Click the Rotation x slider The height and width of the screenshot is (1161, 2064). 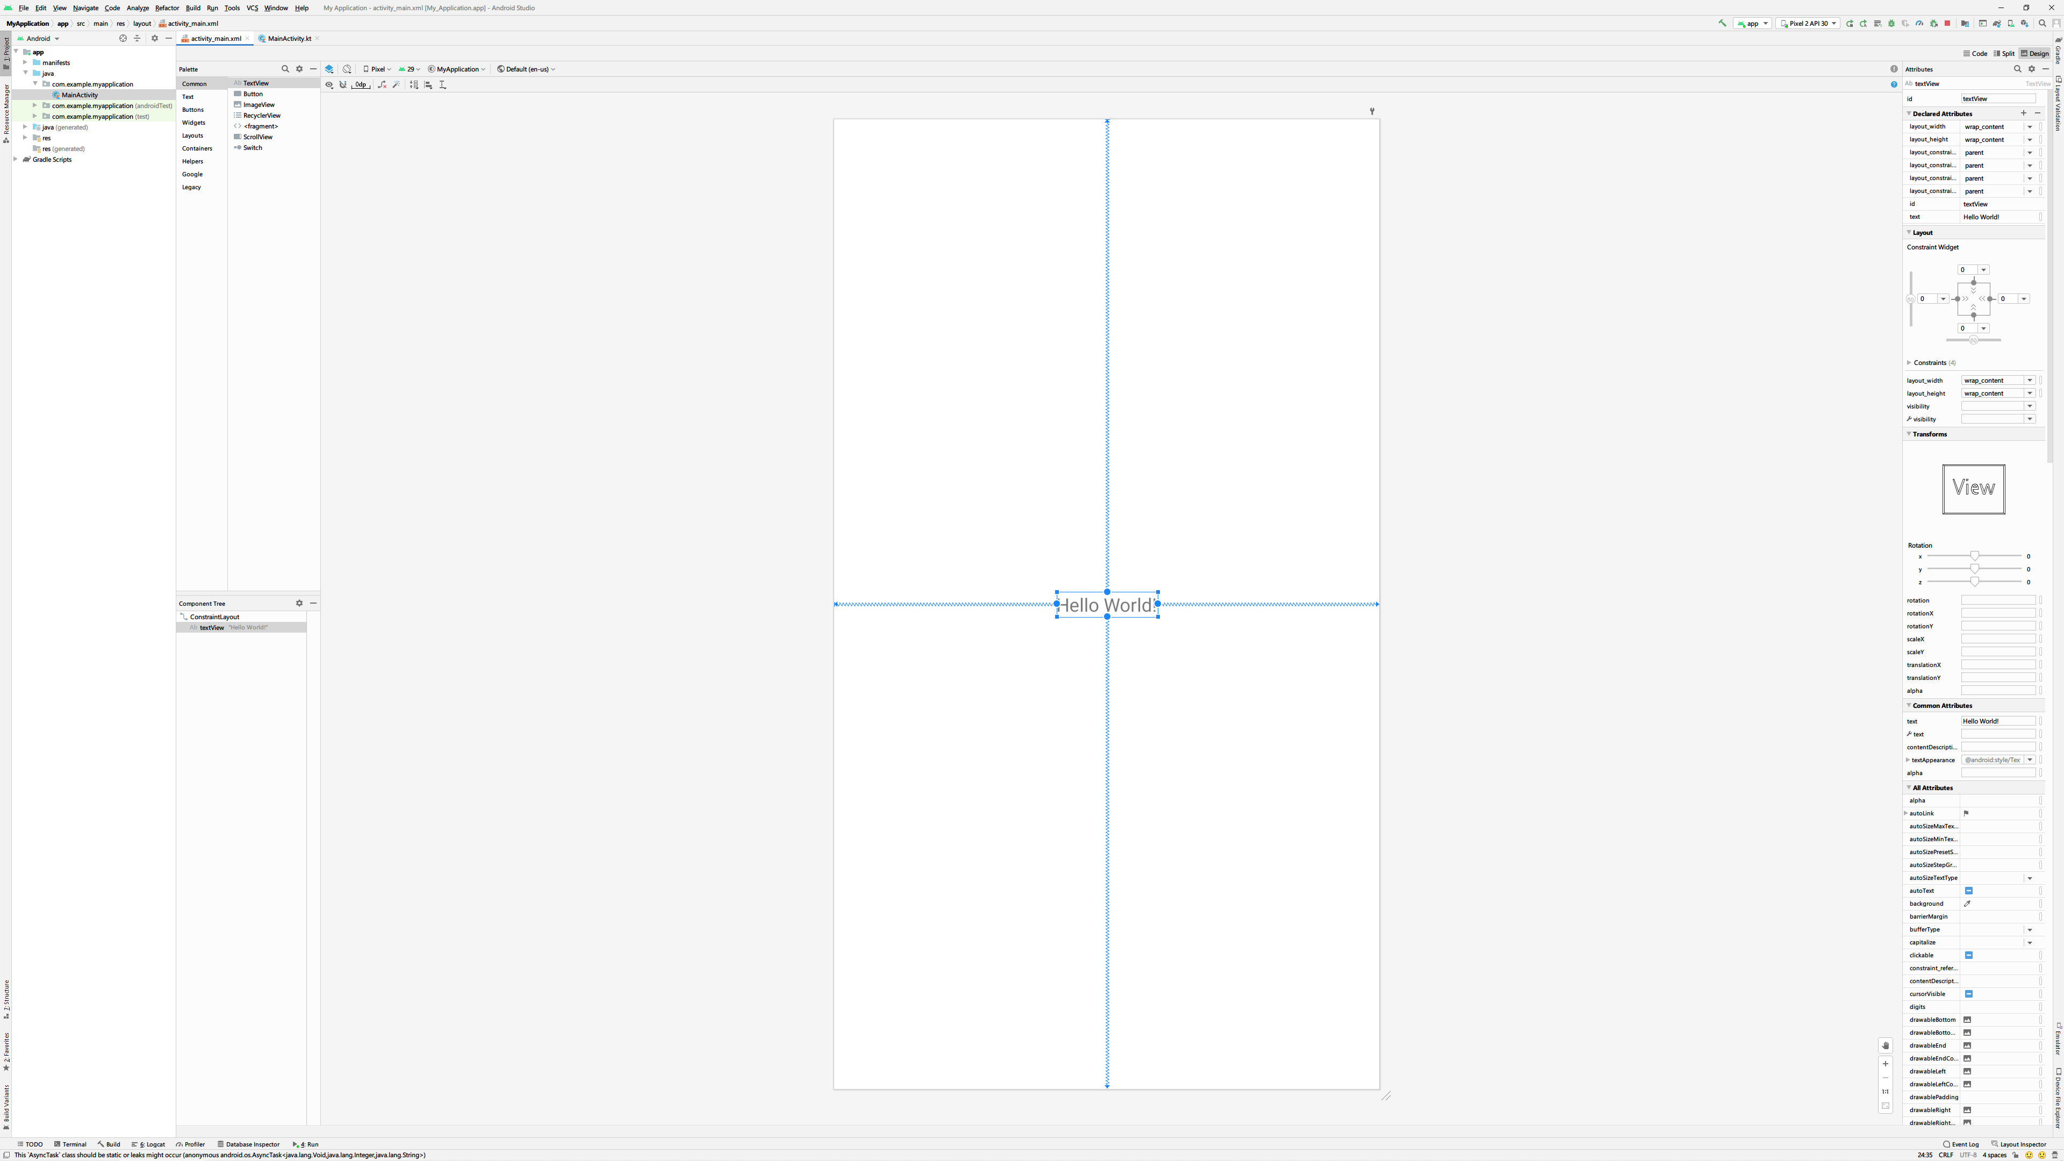(1974, 556)
